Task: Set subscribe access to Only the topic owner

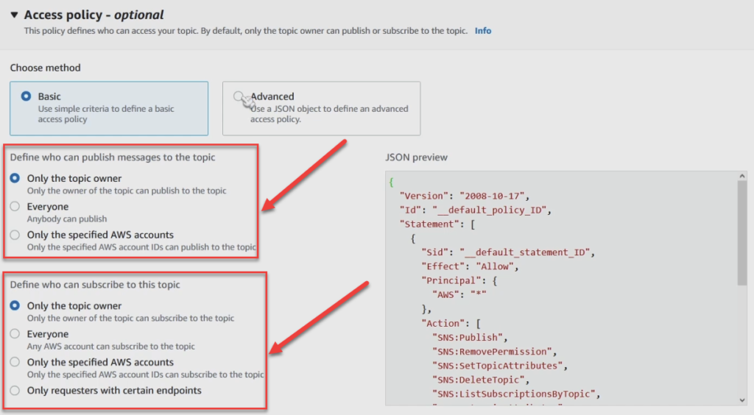Action: pyautogui.click(x=15, y=305)
